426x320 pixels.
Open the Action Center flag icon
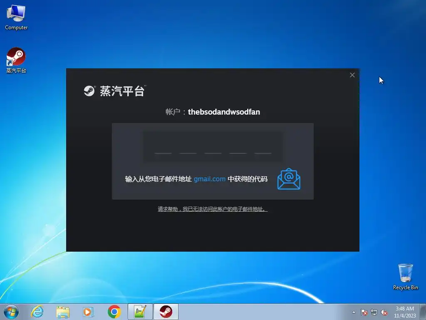pyautogui.click(x=364, y=312)
